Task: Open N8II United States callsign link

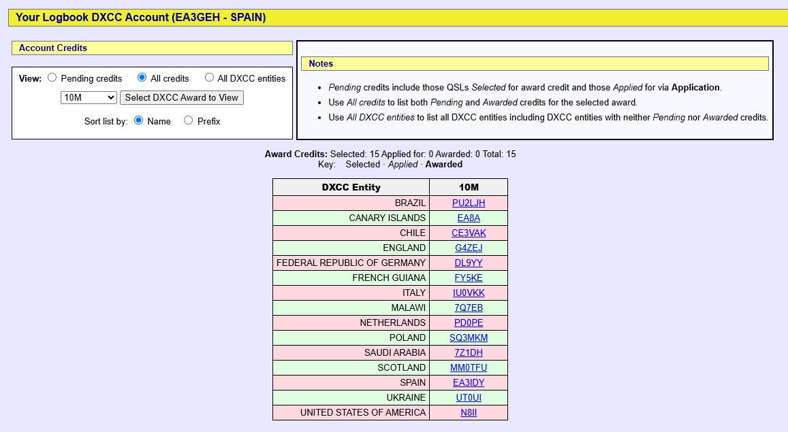Action: coord(469,412)
